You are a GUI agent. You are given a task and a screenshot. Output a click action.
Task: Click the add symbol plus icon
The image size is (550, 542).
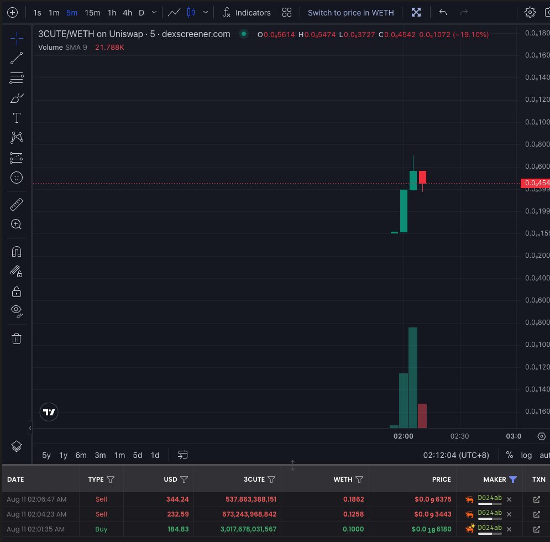[x=12, y=13]
